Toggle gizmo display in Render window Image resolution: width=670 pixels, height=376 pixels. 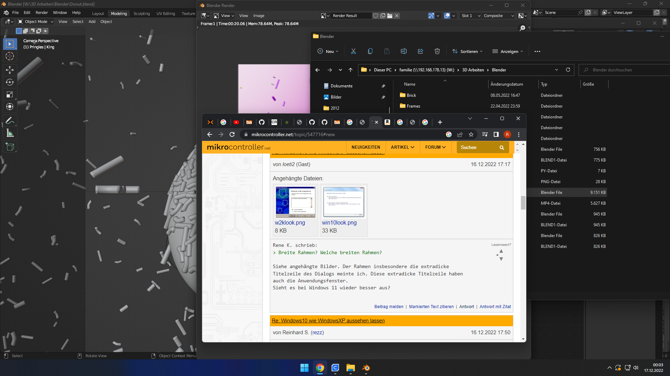point(431,16)
